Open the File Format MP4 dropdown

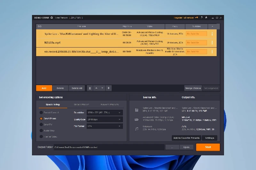coord(105,126)
